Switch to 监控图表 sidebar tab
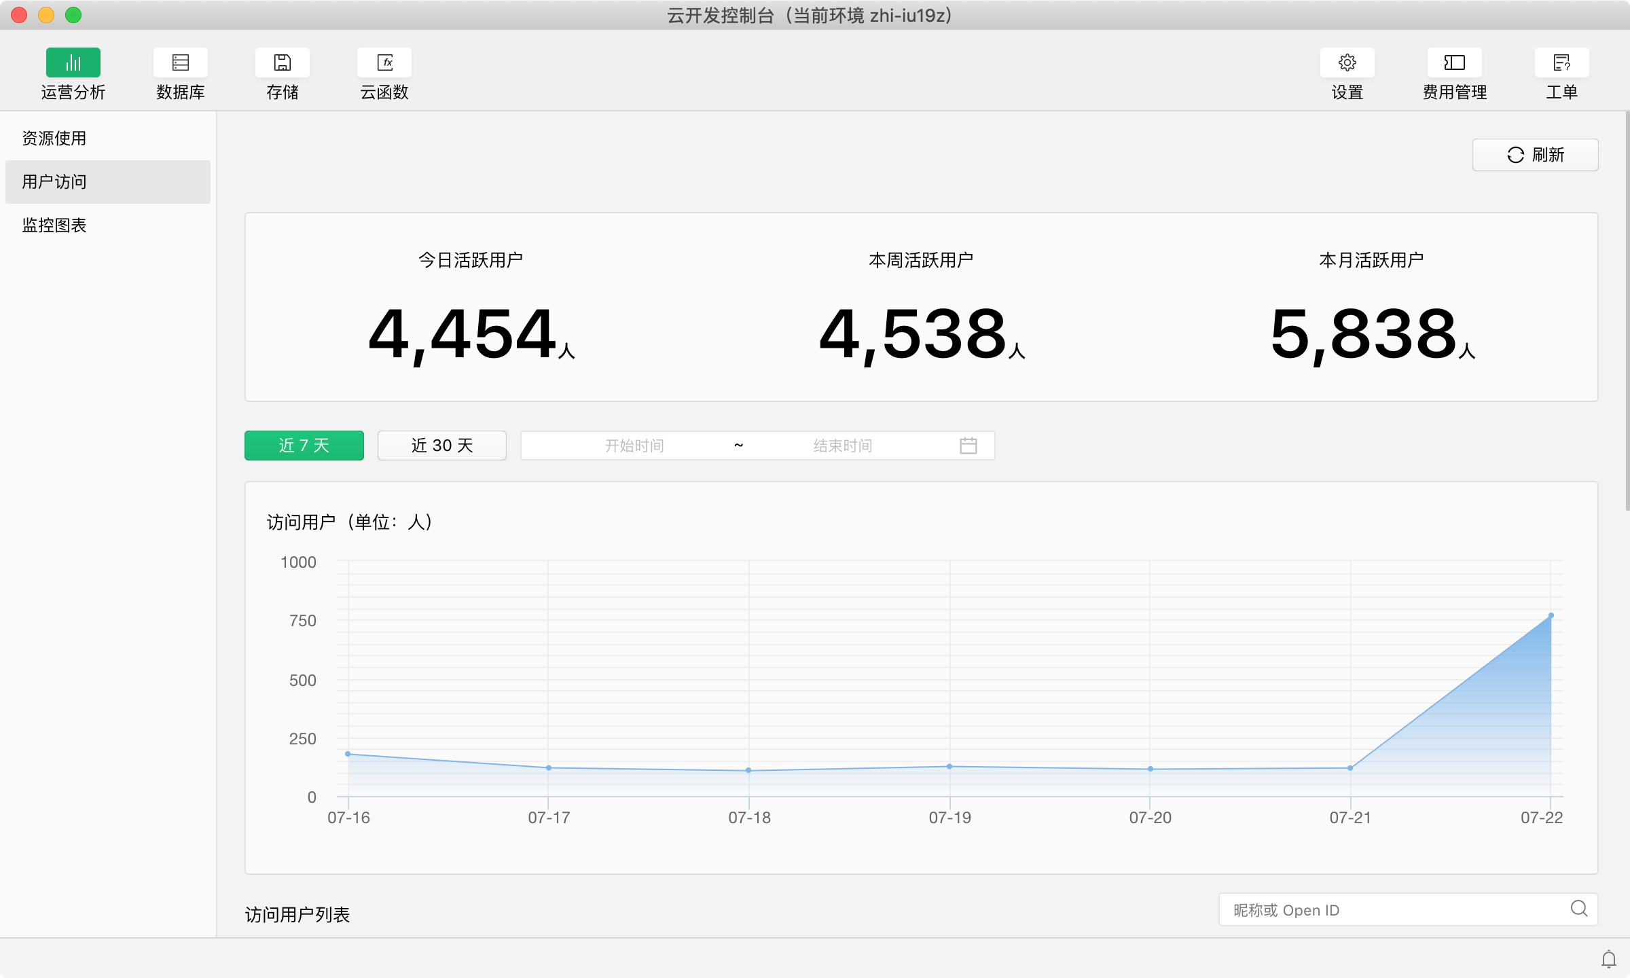This screenshot has height=978, width=1630. [54, 225]
